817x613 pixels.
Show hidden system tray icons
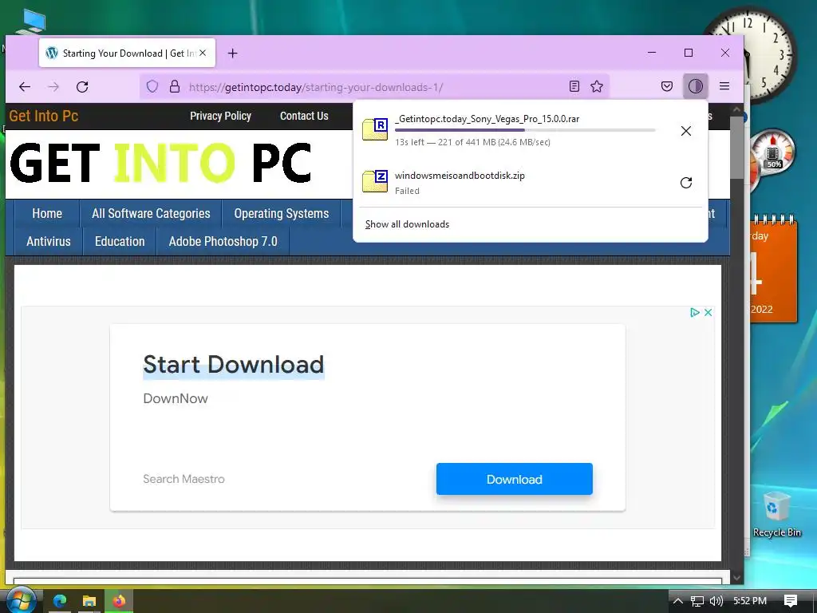coord(677,601)
